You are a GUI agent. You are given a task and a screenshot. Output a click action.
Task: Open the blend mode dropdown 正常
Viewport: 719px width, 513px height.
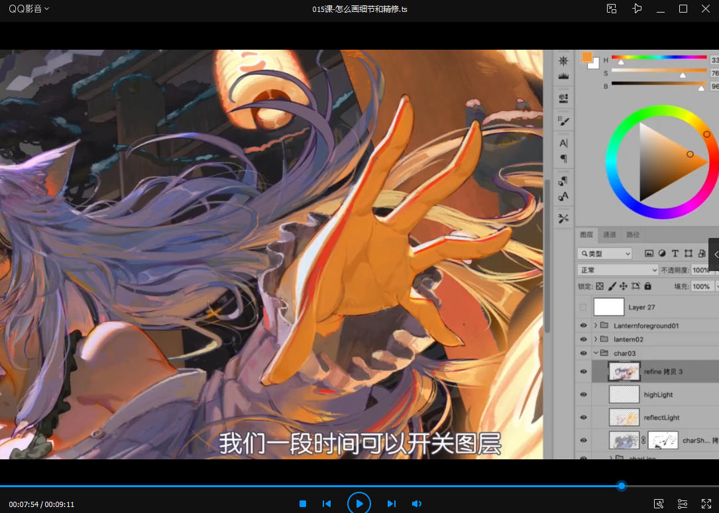(x=618, y=270)
